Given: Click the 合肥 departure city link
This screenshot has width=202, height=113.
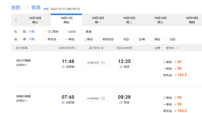Looking at the screenshot, I should (x=16, y=8).
